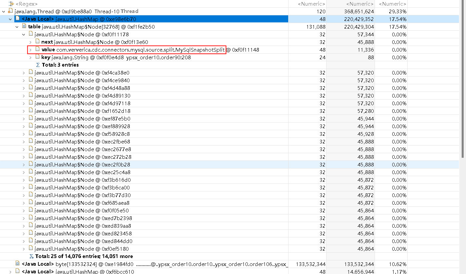
Task: Expand the key java.lang.String 0xf0f0e4d8 entry
Action: pos(30,58)
